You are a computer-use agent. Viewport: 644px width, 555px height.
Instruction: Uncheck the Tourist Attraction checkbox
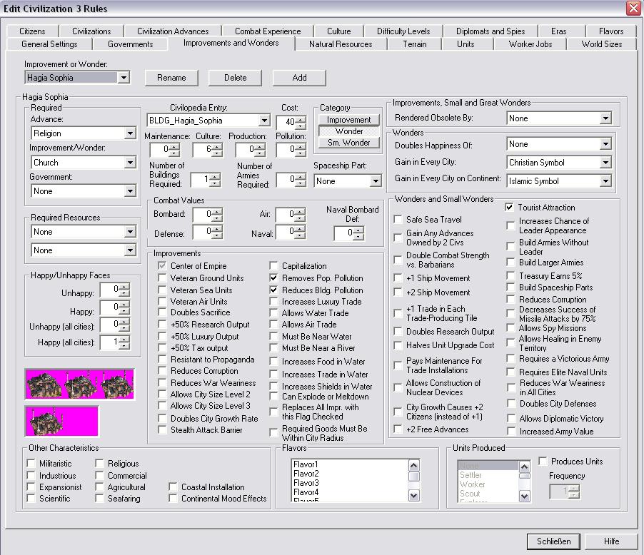[x=510, y=208]
